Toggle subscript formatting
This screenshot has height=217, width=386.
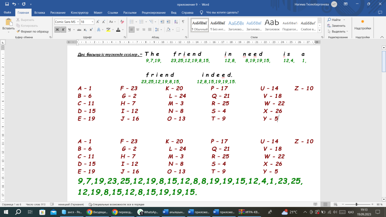pos(85,30)
